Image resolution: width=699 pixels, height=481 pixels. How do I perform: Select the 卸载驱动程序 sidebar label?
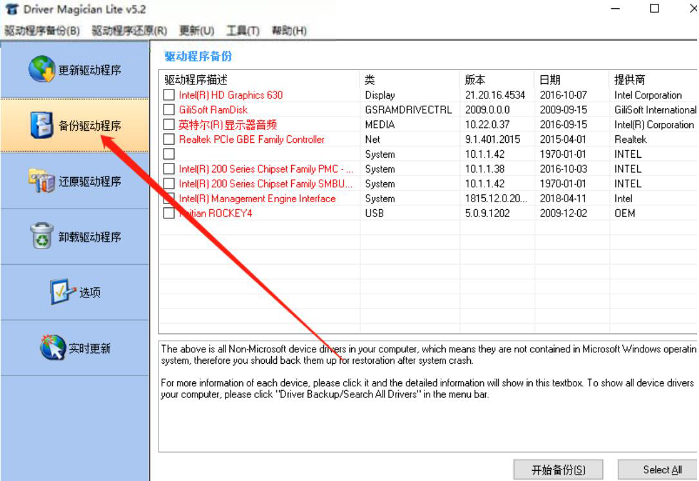click(x=90, y=237)
